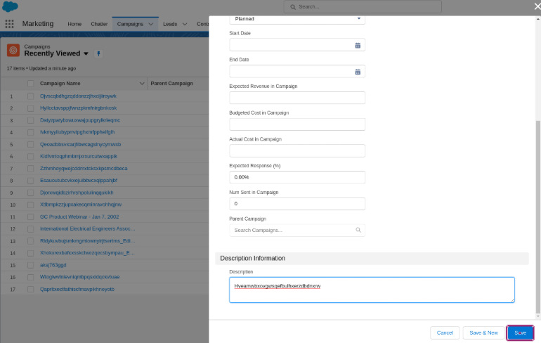Pin the Recently Viewed list view
The height and width of the screenshot is (343, 541).
(99, 54)
